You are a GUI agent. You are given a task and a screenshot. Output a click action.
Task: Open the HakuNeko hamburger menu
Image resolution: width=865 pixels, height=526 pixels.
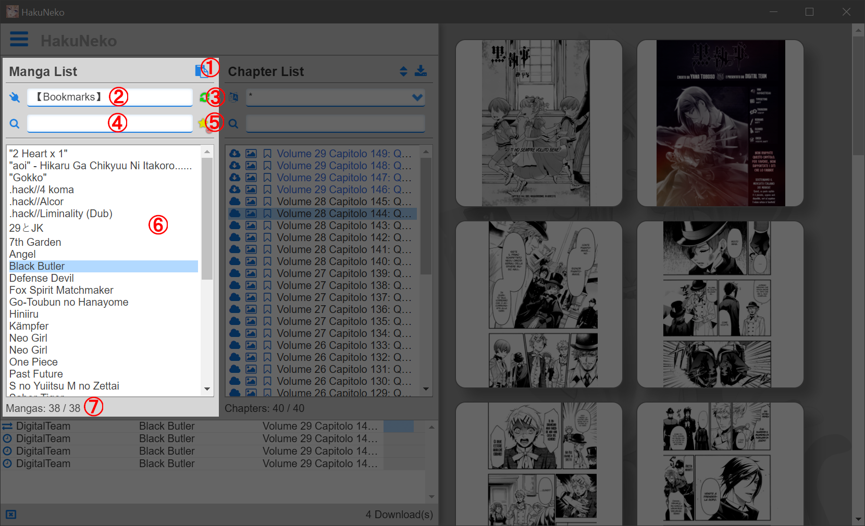point(19,39)
